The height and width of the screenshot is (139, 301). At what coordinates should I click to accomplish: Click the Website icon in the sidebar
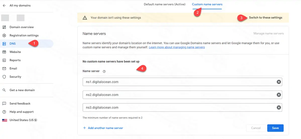(x=4, y=52)
